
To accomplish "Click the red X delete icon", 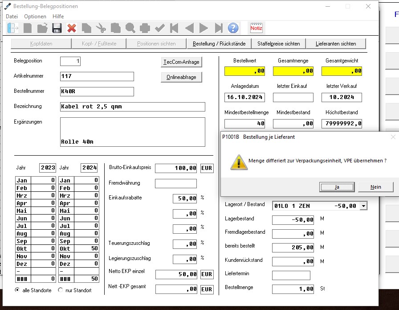I will (x=72, y=28).
